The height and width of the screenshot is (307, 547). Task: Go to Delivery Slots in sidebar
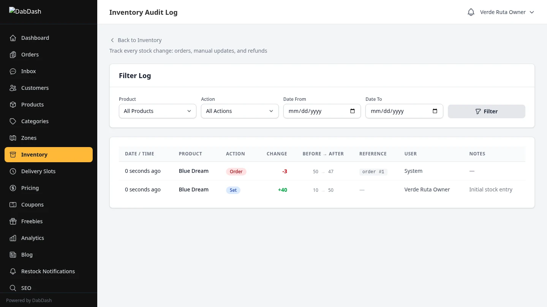point(38,171)
